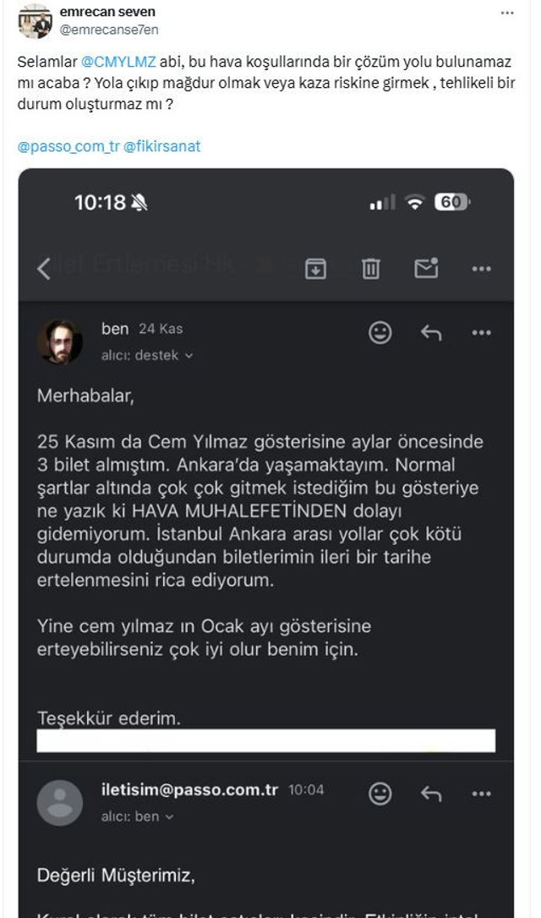Click the battery indicator showing 60
The image size is (541, 918).
452,203
